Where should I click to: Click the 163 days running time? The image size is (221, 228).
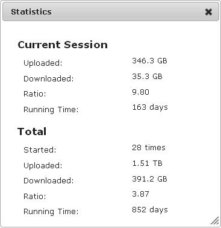(150, 107)
